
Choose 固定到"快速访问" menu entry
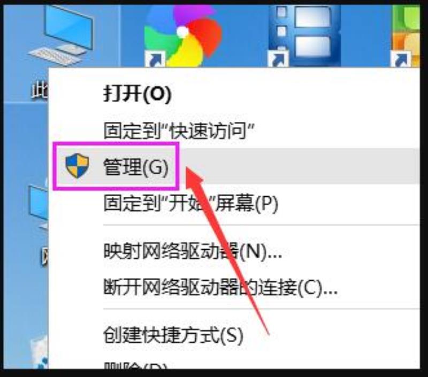pyautogui.click(x=179, y=130)
